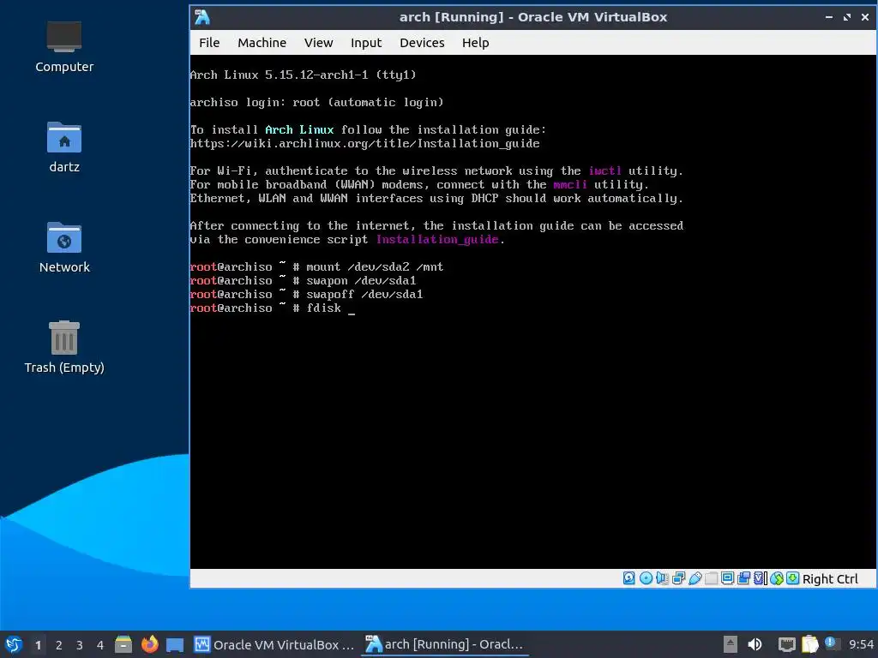Maximize the arch VirtualBox window
Image resolution: width=878 pixels, height=658 pixels.
pyautogui.click(x=846, y=17)
